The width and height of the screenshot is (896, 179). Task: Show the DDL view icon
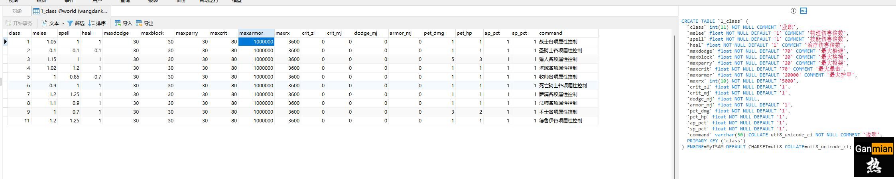(x=803, y=11)
